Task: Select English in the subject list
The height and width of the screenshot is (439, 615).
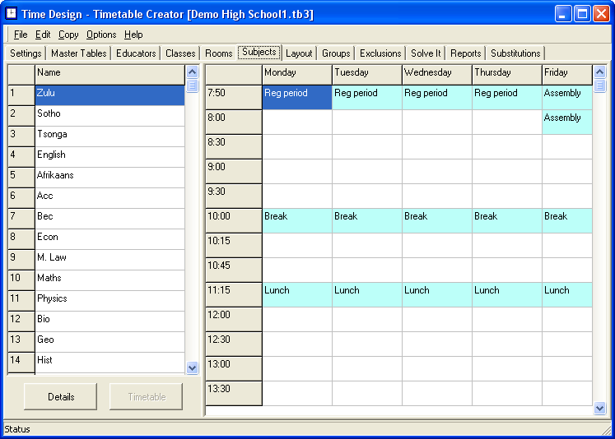Action: point(109,155)
